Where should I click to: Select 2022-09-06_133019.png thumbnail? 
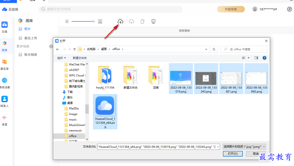click(x=181, y=79)
